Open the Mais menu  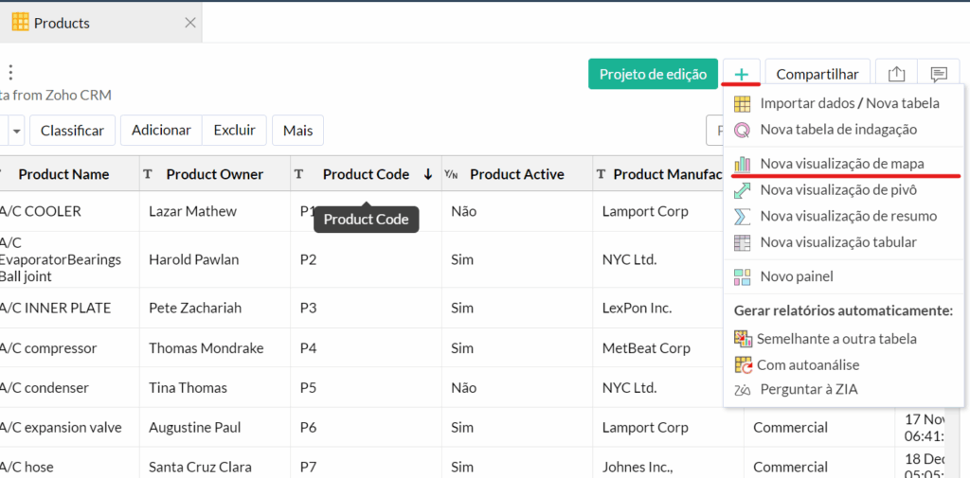click(298, 131)
